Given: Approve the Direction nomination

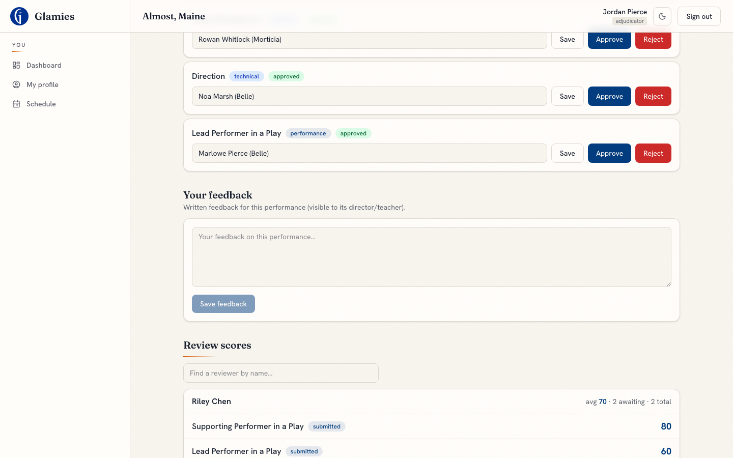Looking at the screenshot, I should click(x=609, y=96).
